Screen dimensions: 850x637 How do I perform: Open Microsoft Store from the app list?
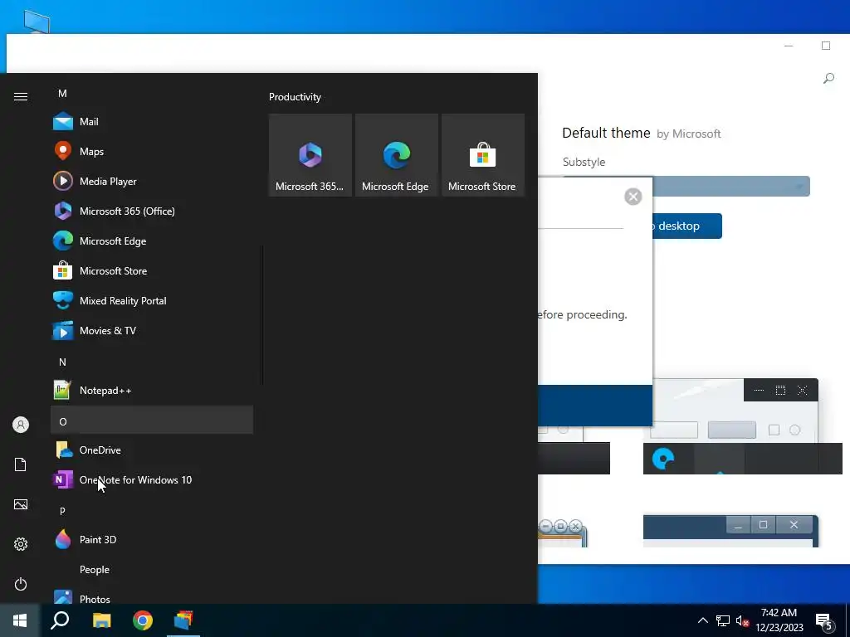tap(152, 270)
